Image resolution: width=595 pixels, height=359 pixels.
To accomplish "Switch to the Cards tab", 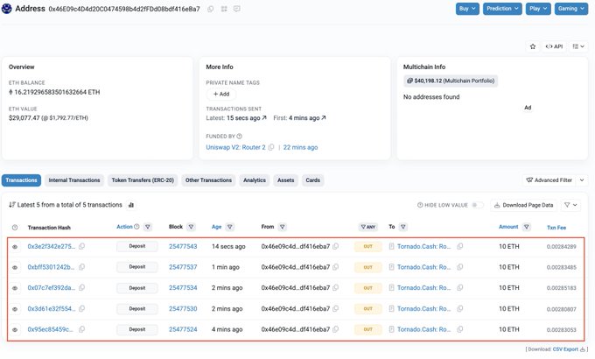I will click(x=313, y=180).
